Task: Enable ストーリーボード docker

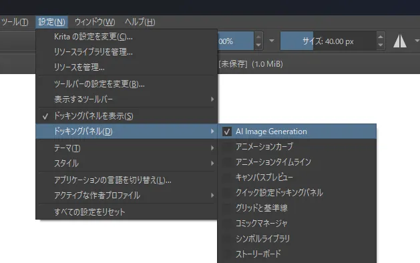Action: click(x=296, y=254)
